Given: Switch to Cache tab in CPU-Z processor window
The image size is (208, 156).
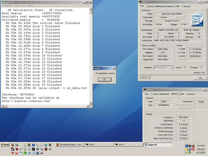Looking at the screenshot, I should 151,6.
